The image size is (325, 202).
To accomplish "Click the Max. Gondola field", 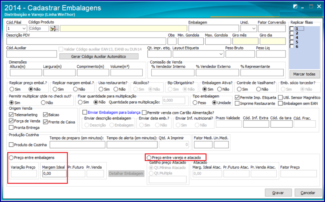I will coord(218,41).
